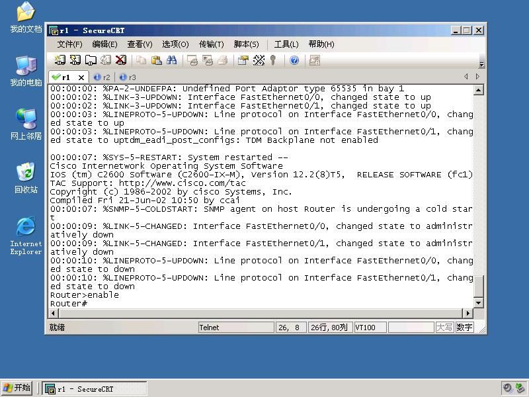This screenshot has width=529, height=397.
Task: Click VT100 emulation status field
Action: pyautogui.click(x=370, y=327)
